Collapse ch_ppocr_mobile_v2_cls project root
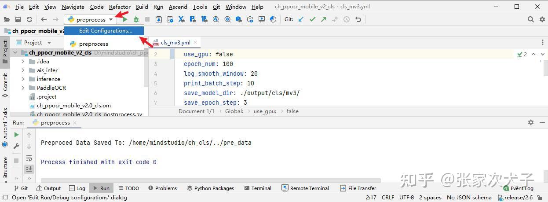Screen dimensions: 548x202 point(16,53)
